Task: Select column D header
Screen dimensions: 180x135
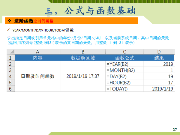Action: click(159, 52)
